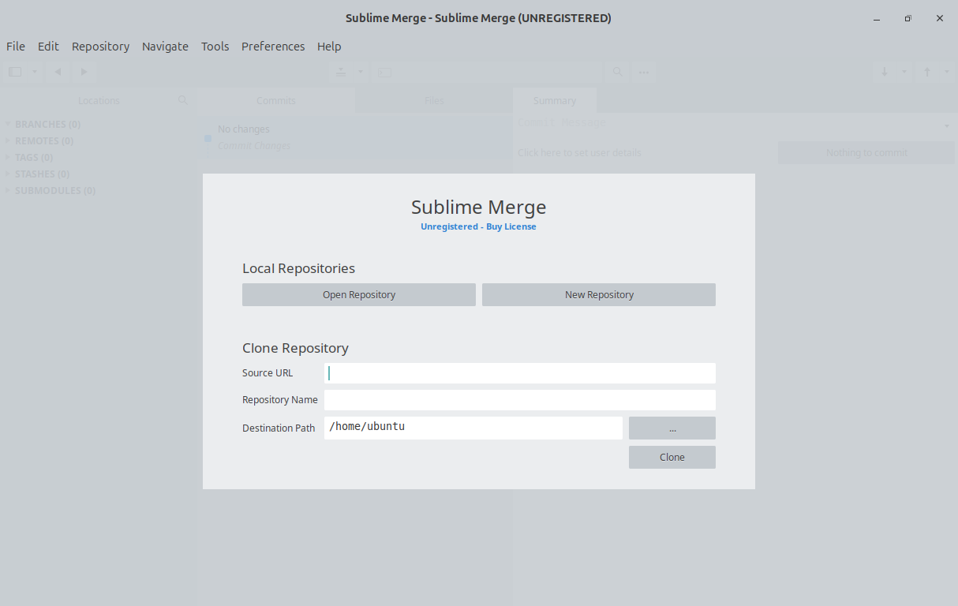Click the Open Repository button
958x606 pixels.
(x=359, y=294)
